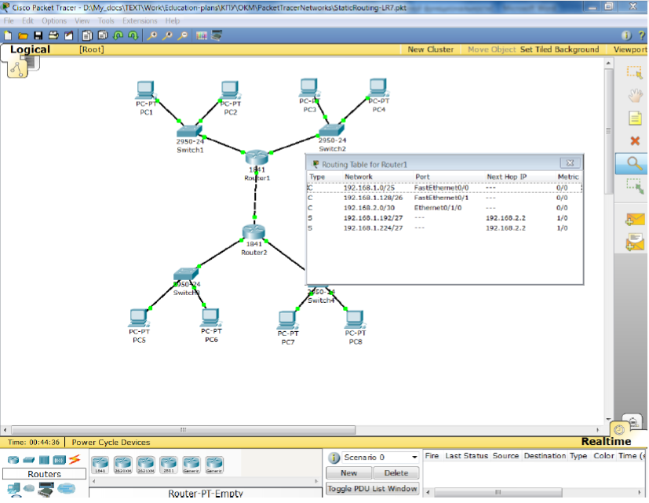Open the View menu
This screenshot has height=503, width=649.
point(82,20)
